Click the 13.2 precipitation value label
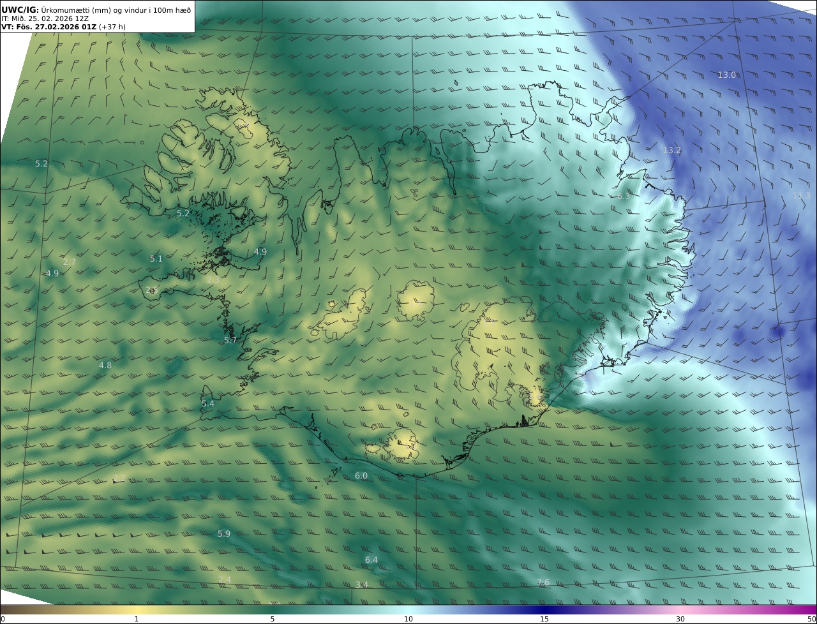The width and height of the screenshot is (817, 624). point(671,150)
